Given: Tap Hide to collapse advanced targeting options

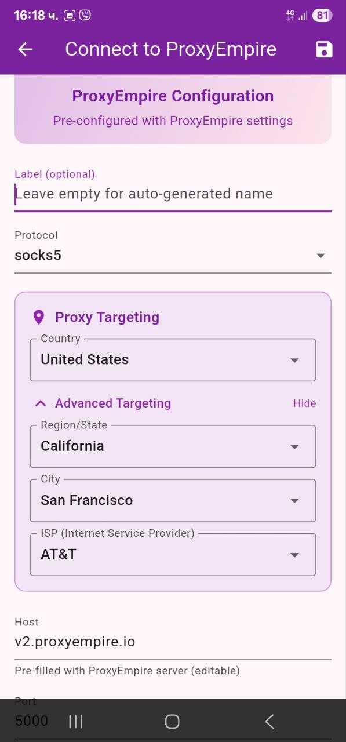Looking at the screenshot, I should click(x=304, y=403).
